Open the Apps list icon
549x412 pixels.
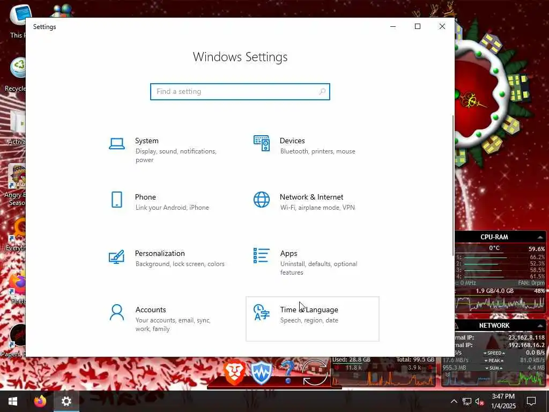[x=262, y=255]
